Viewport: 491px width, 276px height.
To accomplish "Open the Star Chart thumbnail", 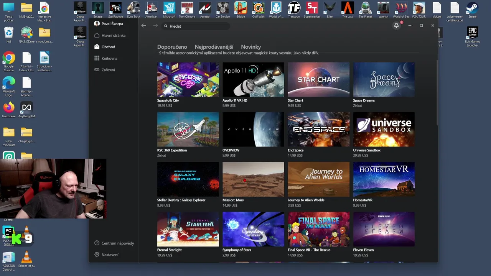I will coord(319,79).
